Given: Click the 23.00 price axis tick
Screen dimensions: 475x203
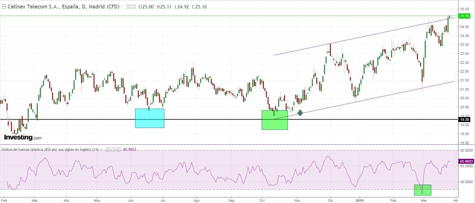Looking at the screenshot, I should click(x=465, y=54).
